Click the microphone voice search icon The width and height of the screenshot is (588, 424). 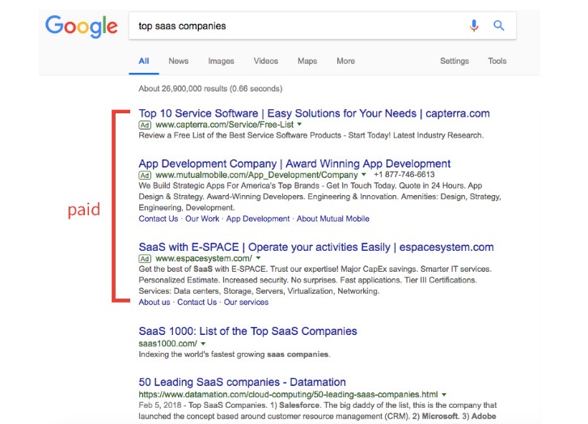point(474,26)
